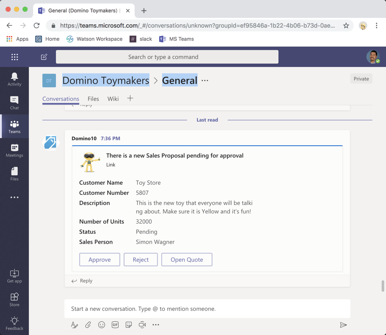Click the conversation scrollbar thumb
This screenshot has height=335, width=386.
(x=383, y=286)
